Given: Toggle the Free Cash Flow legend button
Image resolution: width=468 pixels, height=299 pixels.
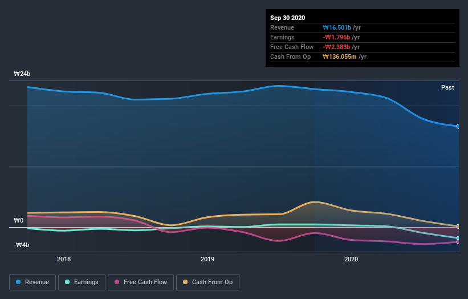Looking at the screenshot, I should (141, 282).
